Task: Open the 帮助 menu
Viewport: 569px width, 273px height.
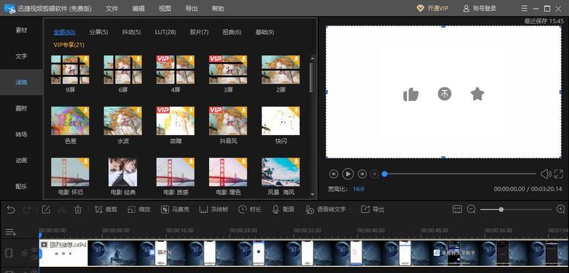Action: pos(218,8)
